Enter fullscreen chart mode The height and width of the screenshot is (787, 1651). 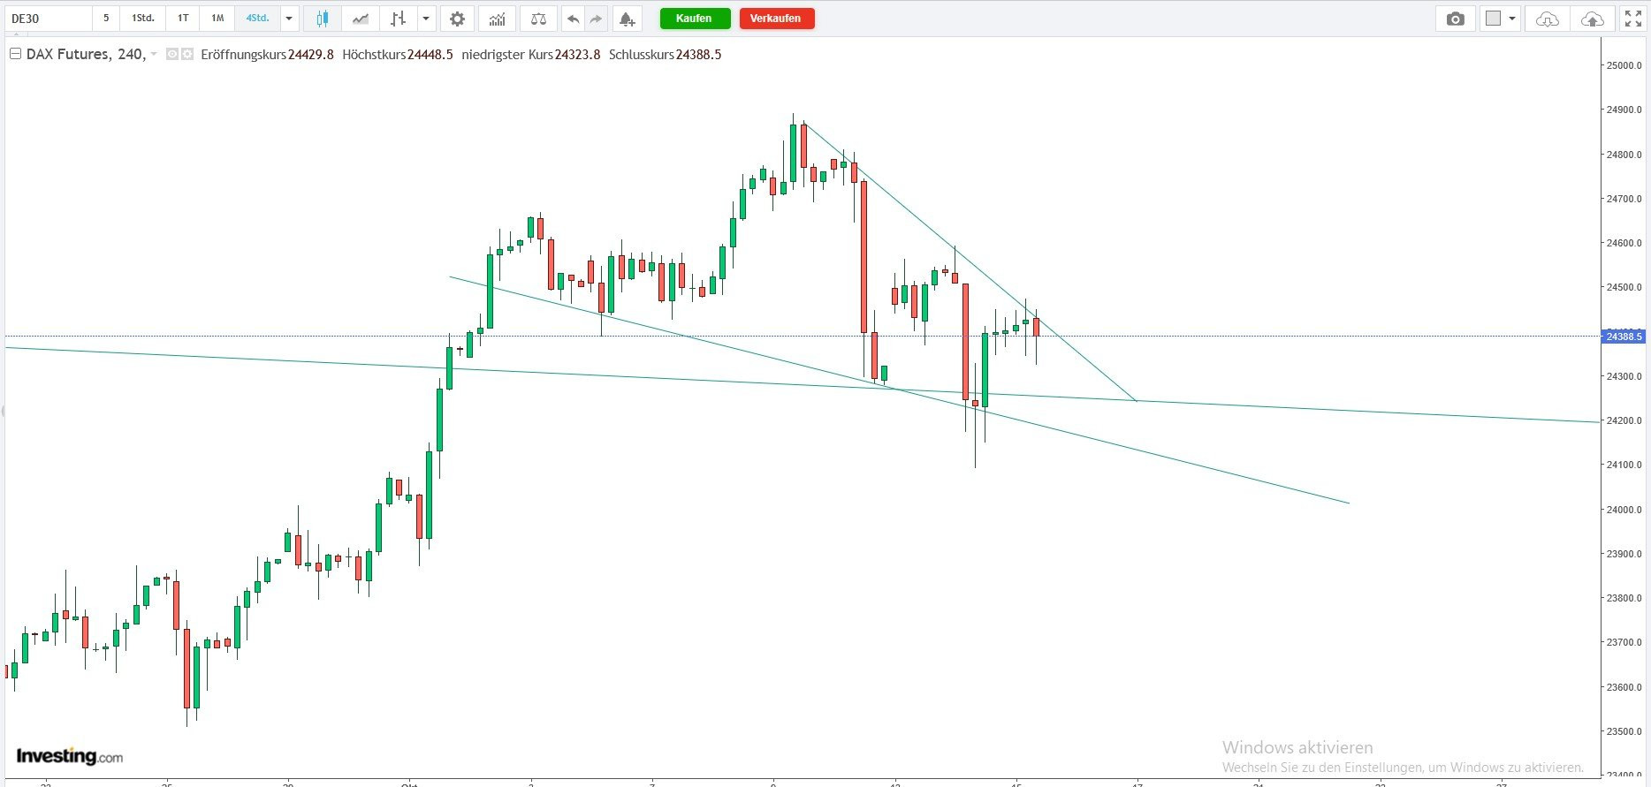pyautogui.click(x=1632, y=19)
